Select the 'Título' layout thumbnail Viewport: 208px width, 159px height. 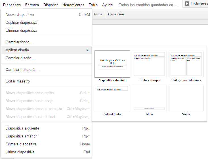tap(149, 98)
